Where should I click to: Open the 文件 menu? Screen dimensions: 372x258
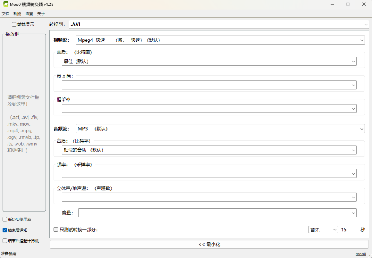coord(5,14)
